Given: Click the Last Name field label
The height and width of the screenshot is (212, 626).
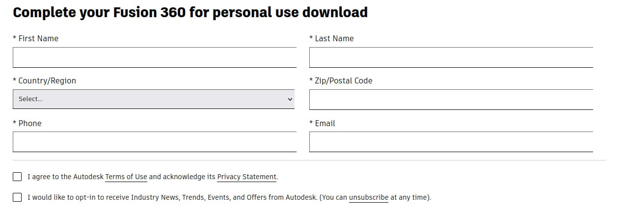Looking at the screenshot, I should 334,38.
